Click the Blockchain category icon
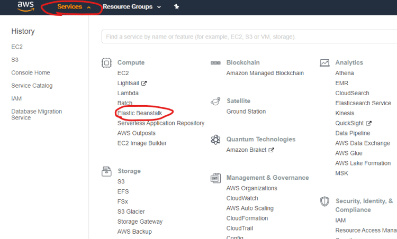This screenshot has width=397, height=239. pos(215,63)
